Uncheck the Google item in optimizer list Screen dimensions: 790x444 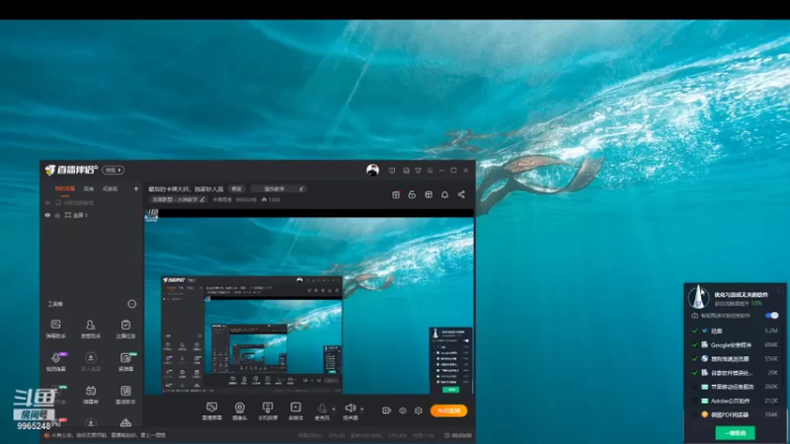tap(695, 344)
